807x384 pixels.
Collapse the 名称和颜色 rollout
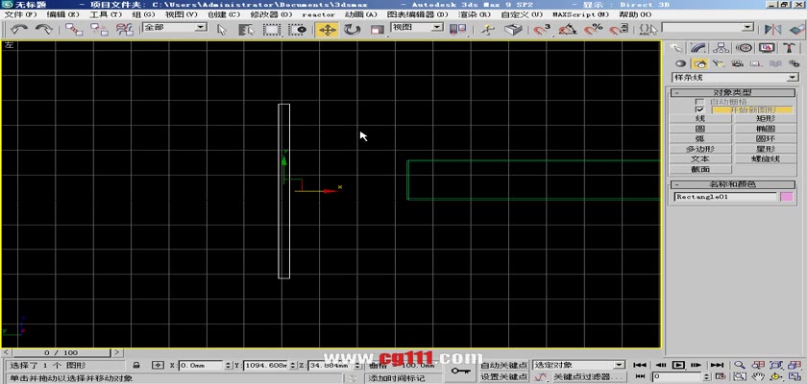[x=733, y=184]
